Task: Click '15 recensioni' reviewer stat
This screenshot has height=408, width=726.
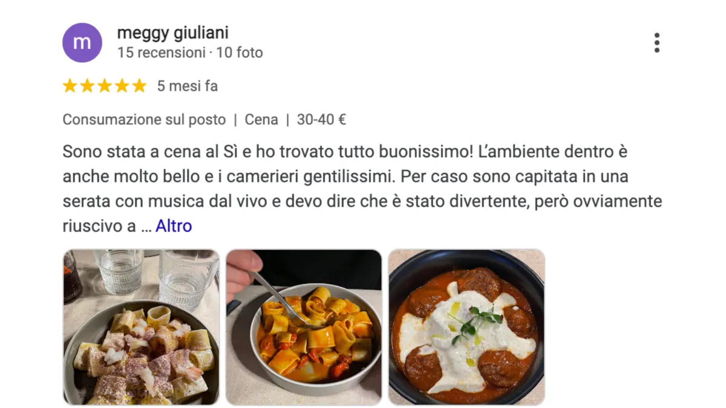Action: click(x=162, y=53)
